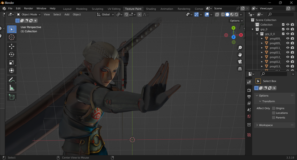The width and height of the screenshot is (297, 160).
Task: Open the Options dropdown in the viewport
Action: pyautogui.click(x=236, y=21)
